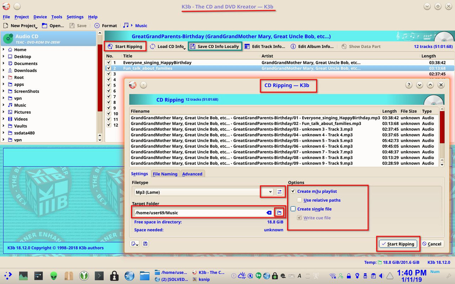This screenshot has width=455, height=284.
Task: Open Edit Track Info dialog
Action: coord(265,47)
